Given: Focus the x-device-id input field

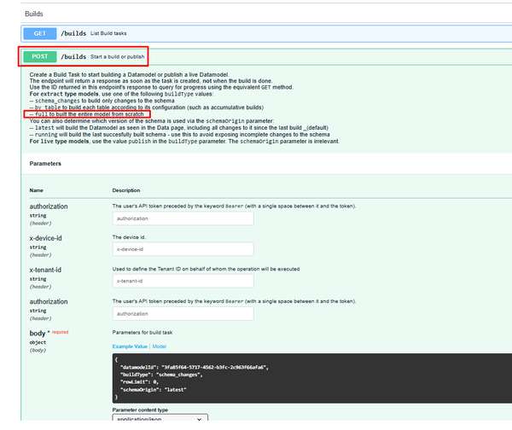Looking at the screenshot, I should coord(183,249).
